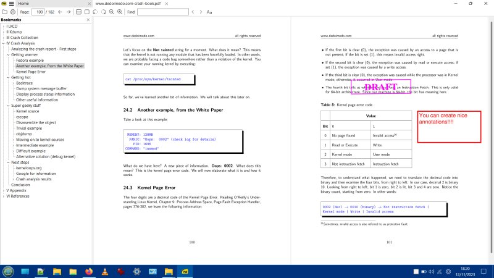Screen dimensions: 494x278
Task: Click the SumatraPDF taskbar icon
Action: coord(185,271)
